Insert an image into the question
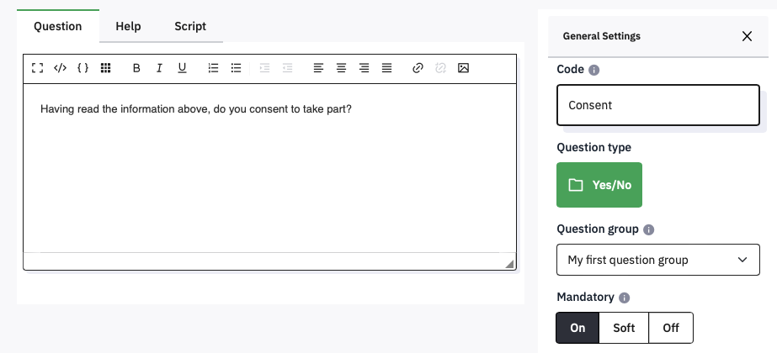This screenshot has height=353, width=777. coord(463,68)
